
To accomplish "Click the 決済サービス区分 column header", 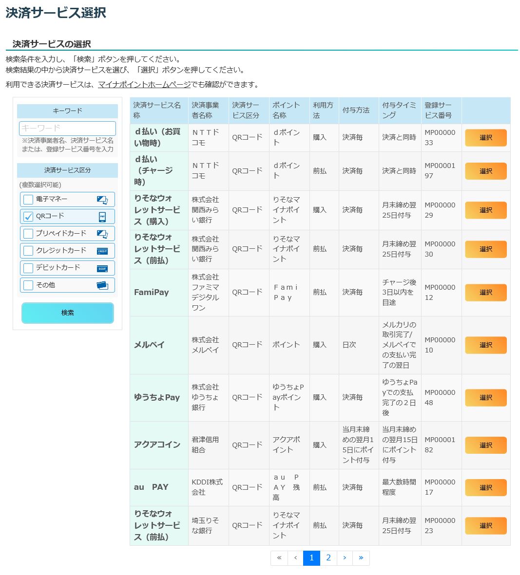I will coord(249,111).
